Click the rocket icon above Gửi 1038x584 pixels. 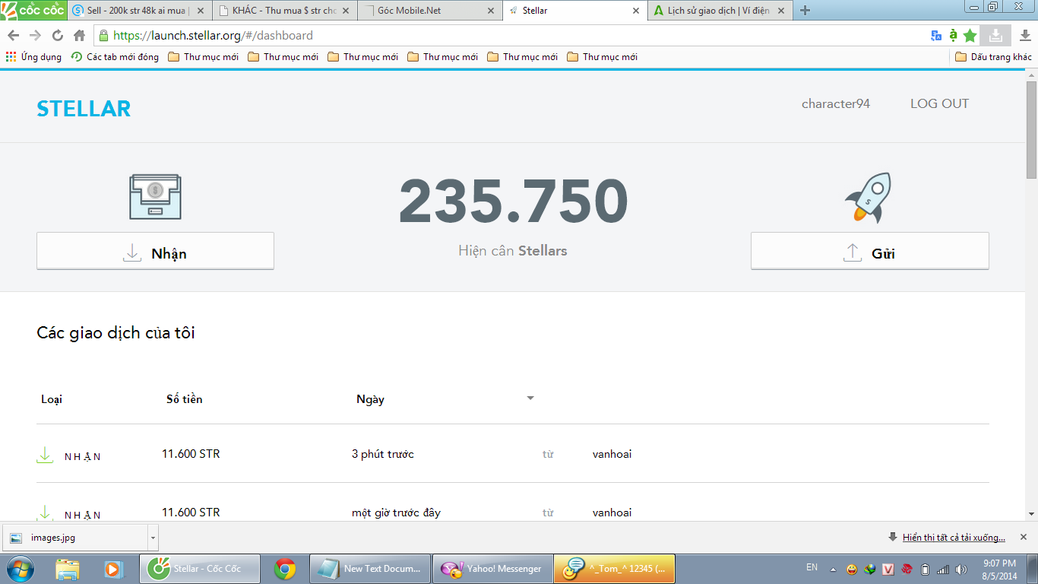click(x=869, y=197)
